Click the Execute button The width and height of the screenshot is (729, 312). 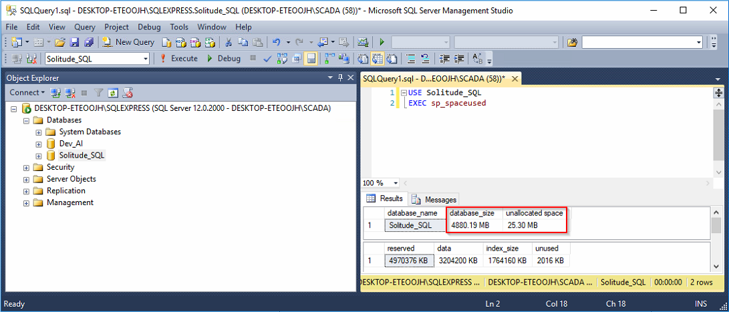coord(178,59)
